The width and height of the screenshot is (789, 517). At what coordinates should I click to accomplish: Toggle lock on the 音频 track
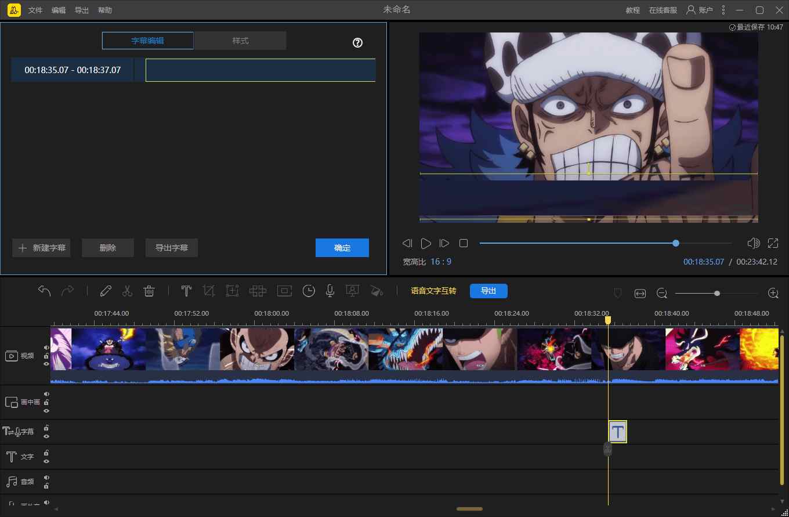pos(46,486)
